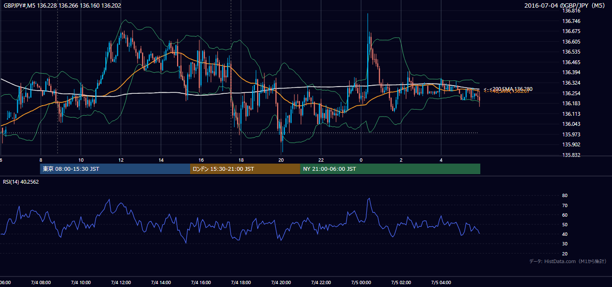Image resolution: width=612 pixels, height=287 pixels.
Task: Click the 7/4 12:00 date axis label
Action: point(121,282)
